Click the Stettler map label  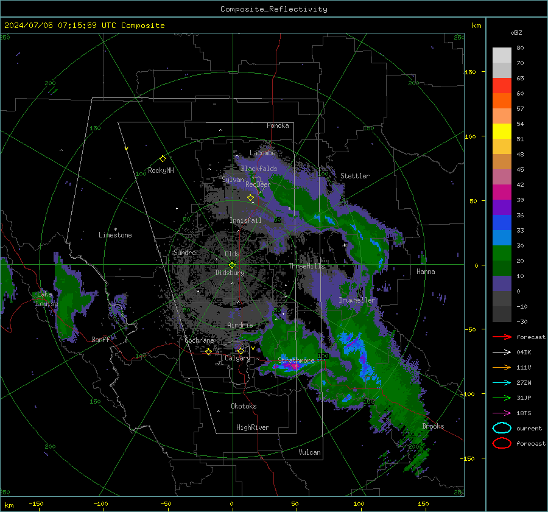point(355,176)
